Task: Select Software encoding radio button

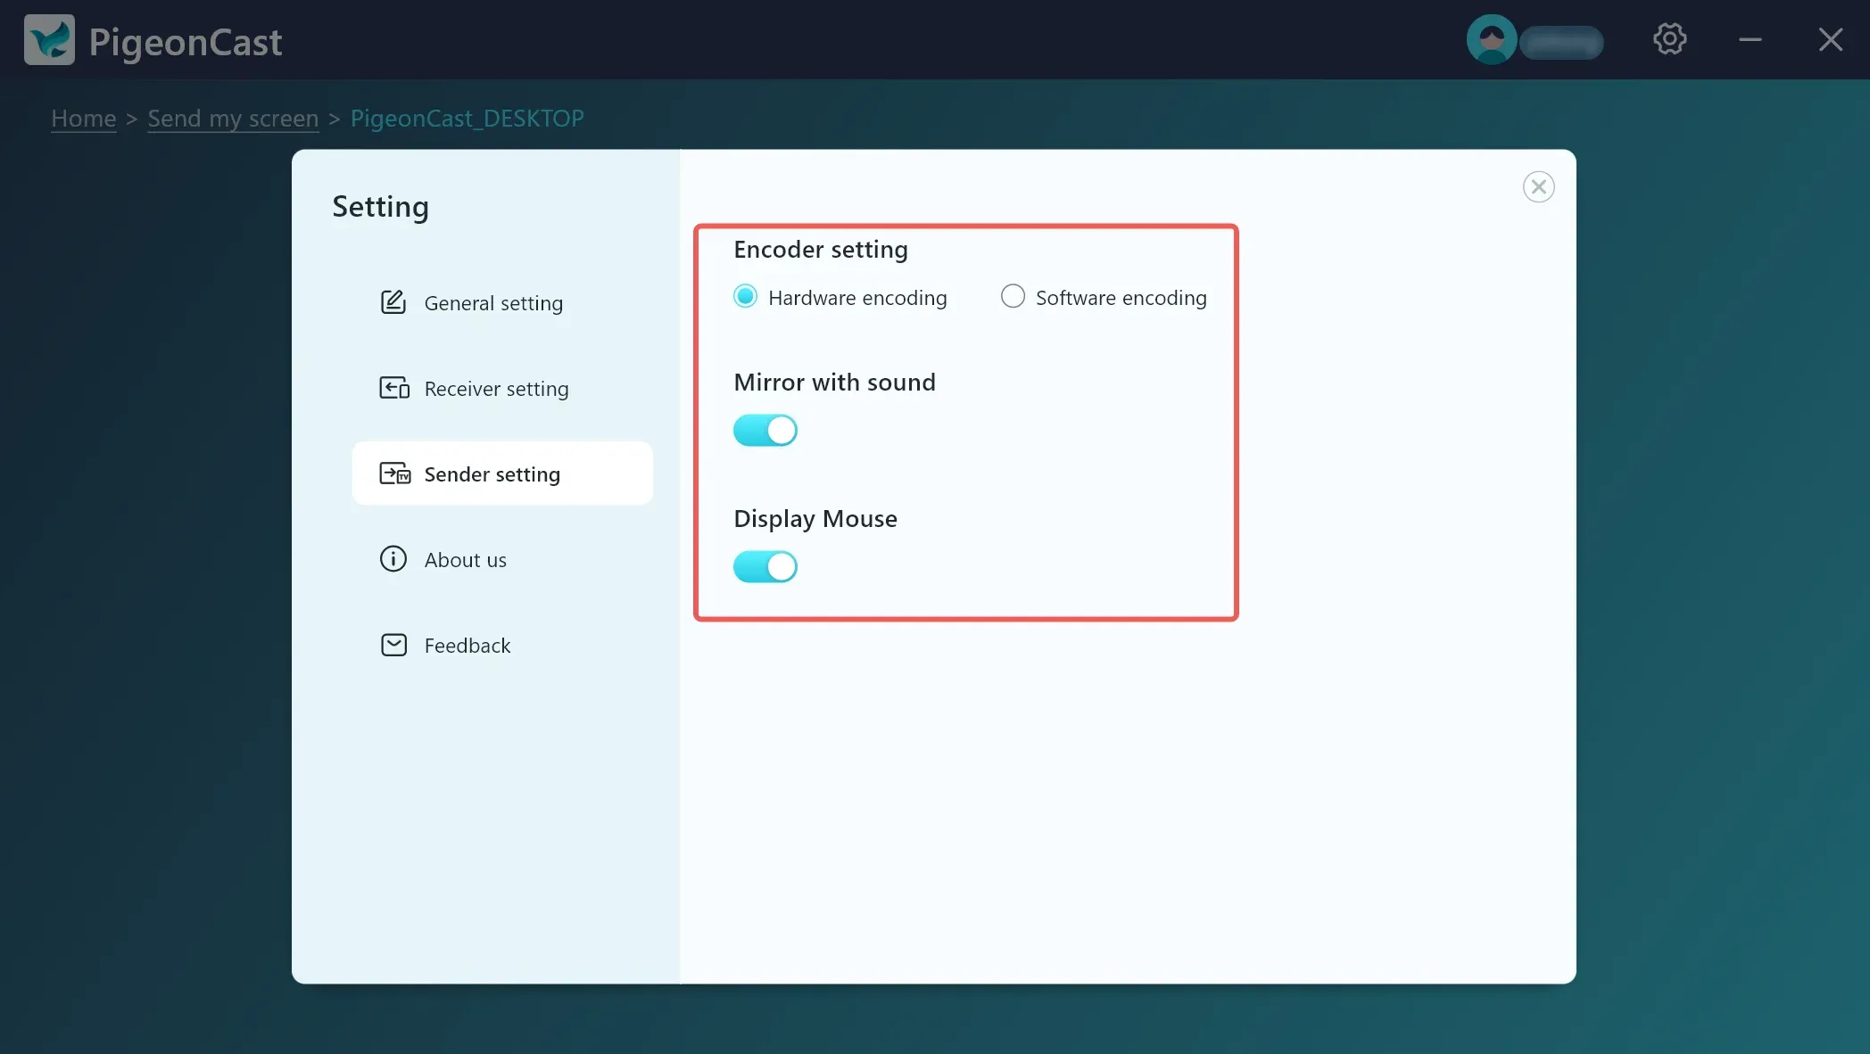Action: coord(1013,297)
